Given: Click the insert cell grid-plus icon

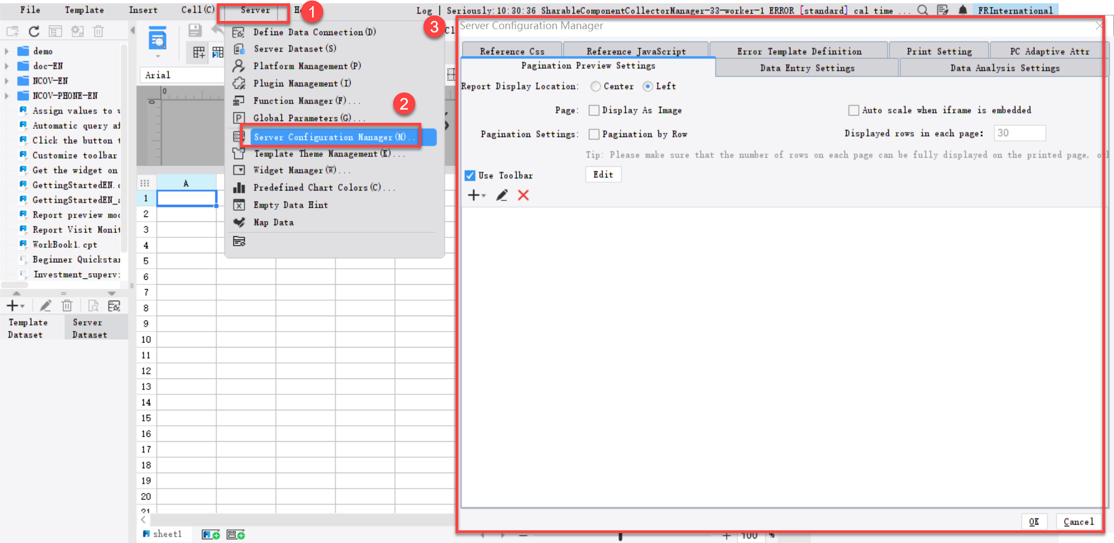Looking at the screenshot, I should [199, 52].
